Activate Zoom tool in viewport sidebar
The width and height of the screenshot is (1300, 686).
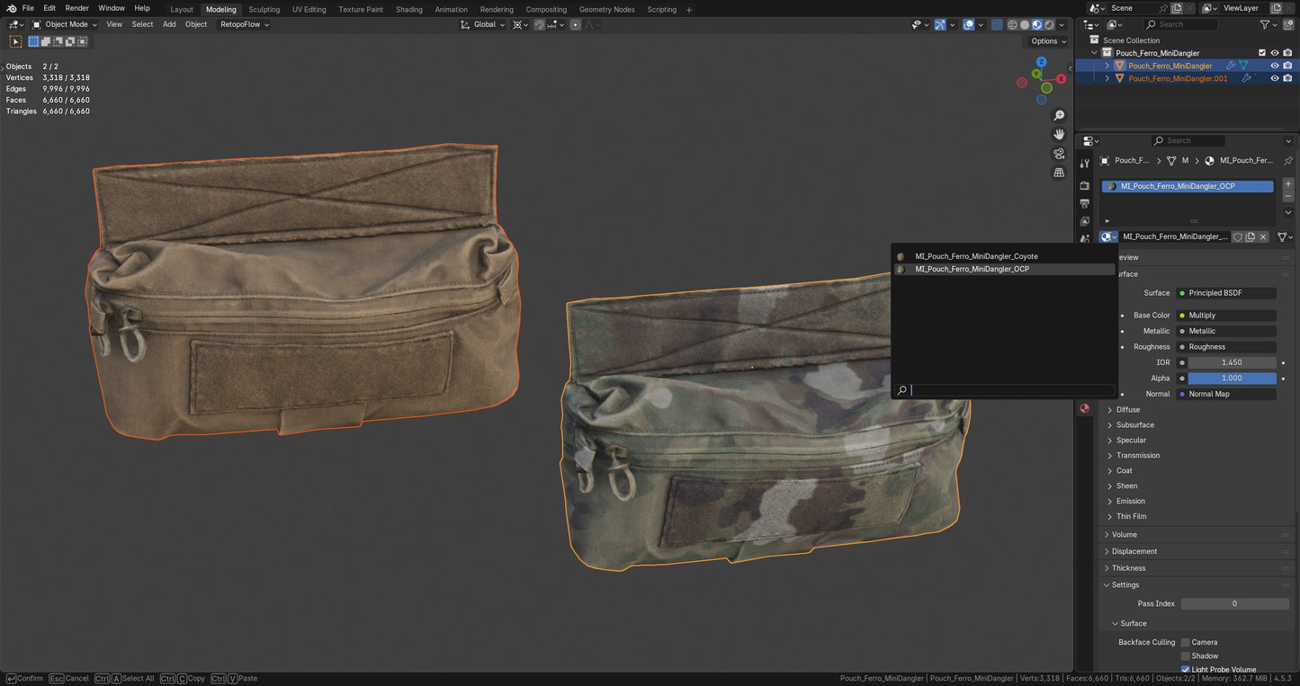[1059, 115]
